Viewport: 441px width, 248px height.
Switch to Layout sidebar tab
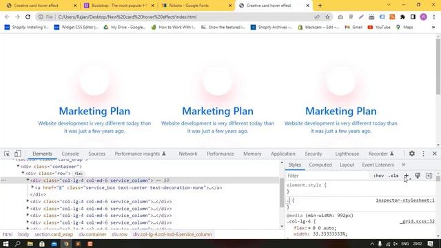pyautogui.click(x=347, y=165)
